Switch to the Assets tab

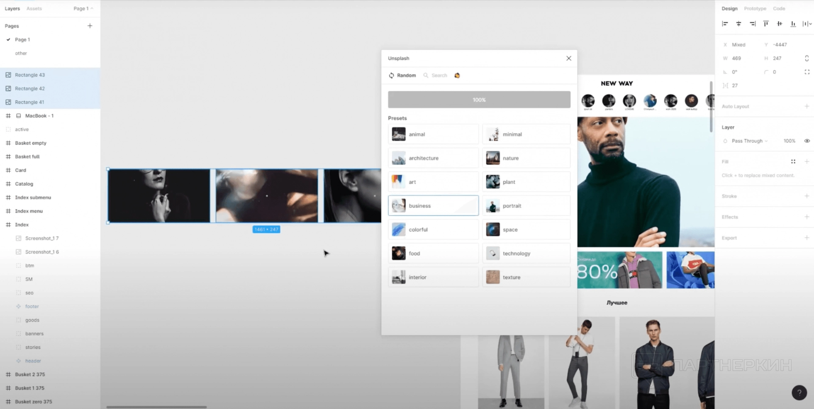click(x=34, y=8)
